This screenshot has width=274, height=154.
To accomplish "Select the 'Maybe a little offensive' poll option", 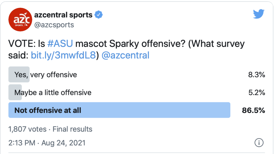I will (53, 92).
